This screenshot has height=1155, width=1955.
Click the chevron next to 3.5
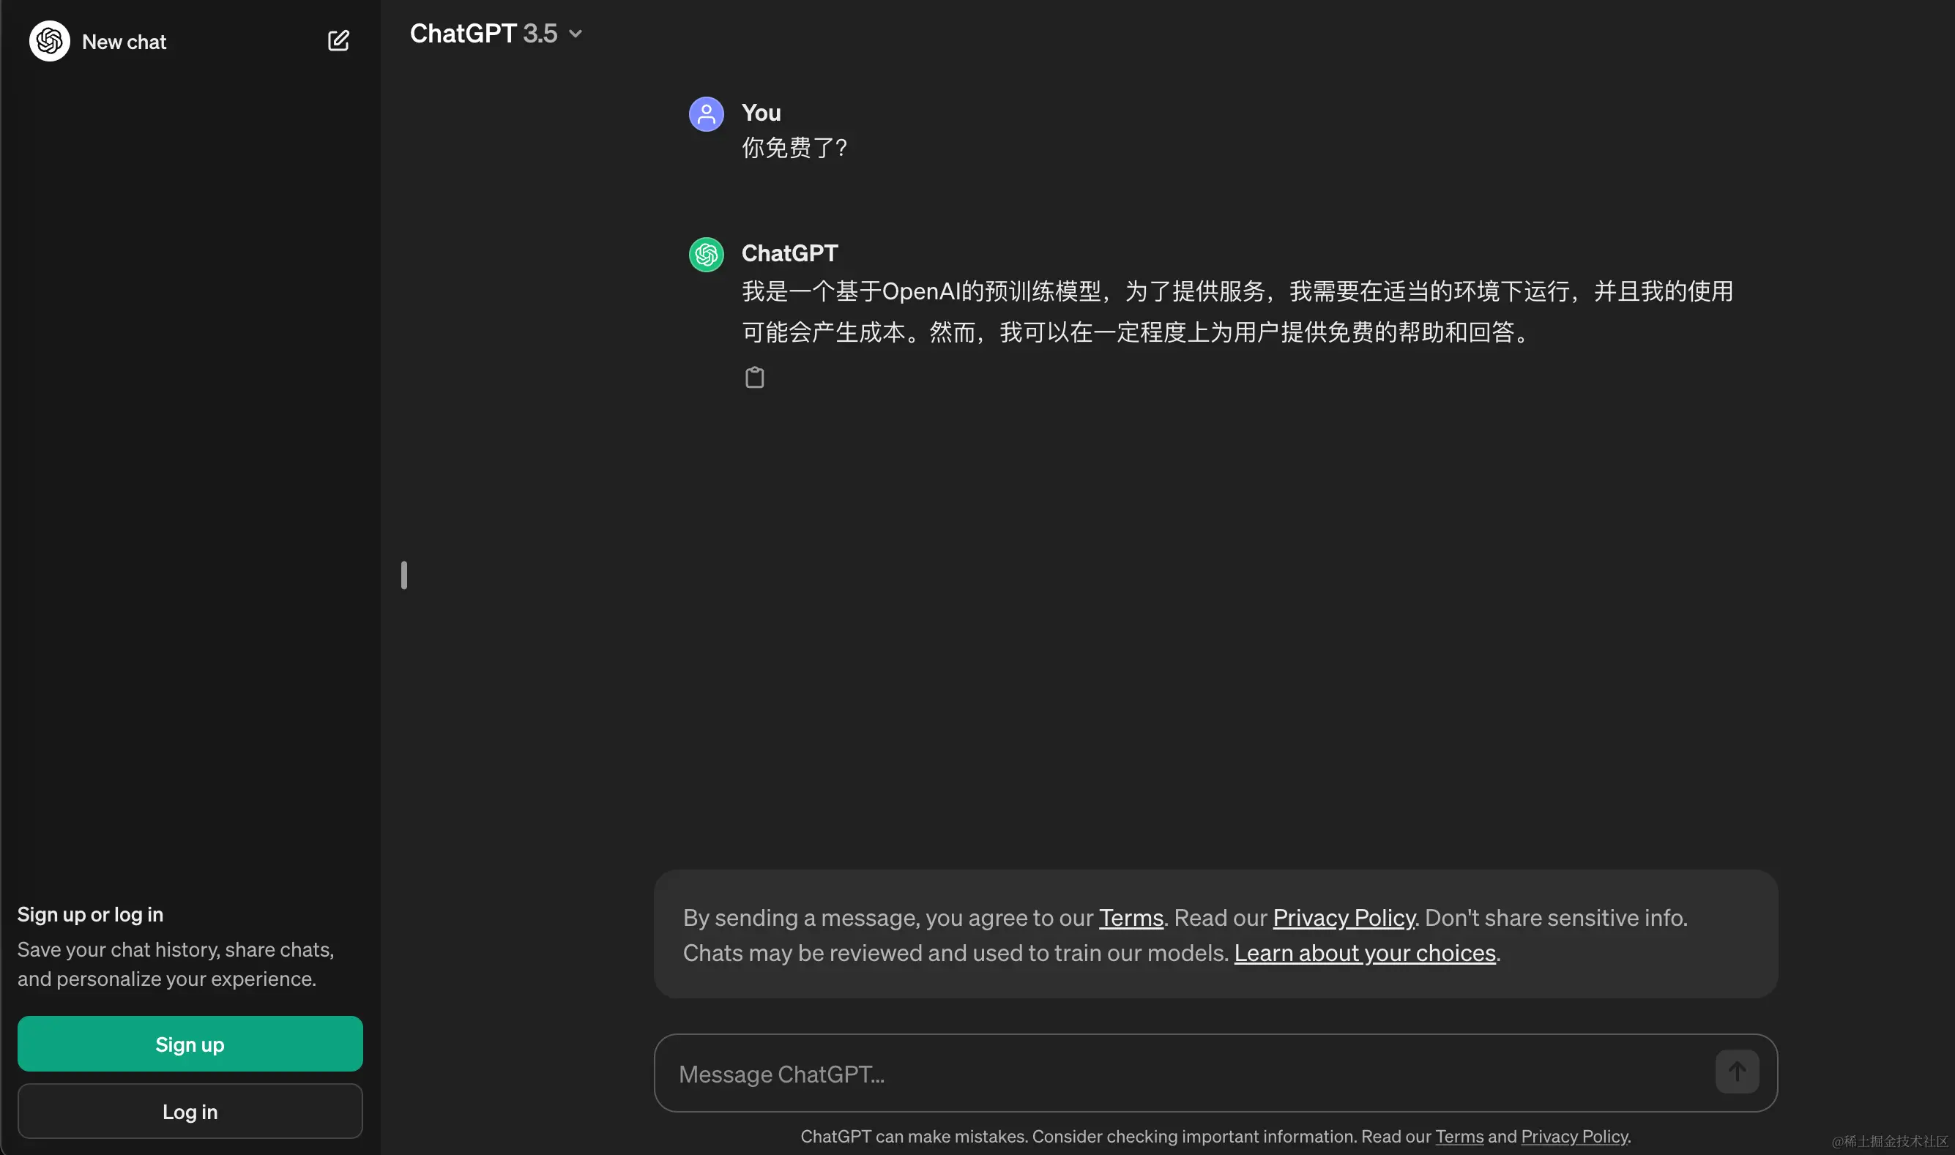point(576,34)
